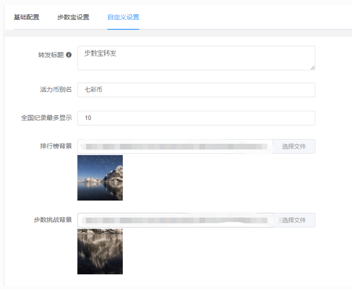
Task: Click the 排行榜背景 label
Action: (x=56, y=146)
